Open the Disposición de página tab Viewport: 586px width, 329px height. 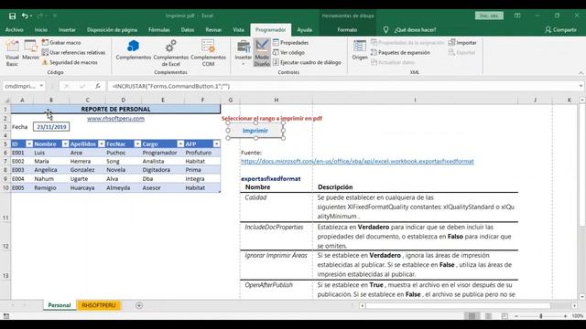(x=112, y=29)
